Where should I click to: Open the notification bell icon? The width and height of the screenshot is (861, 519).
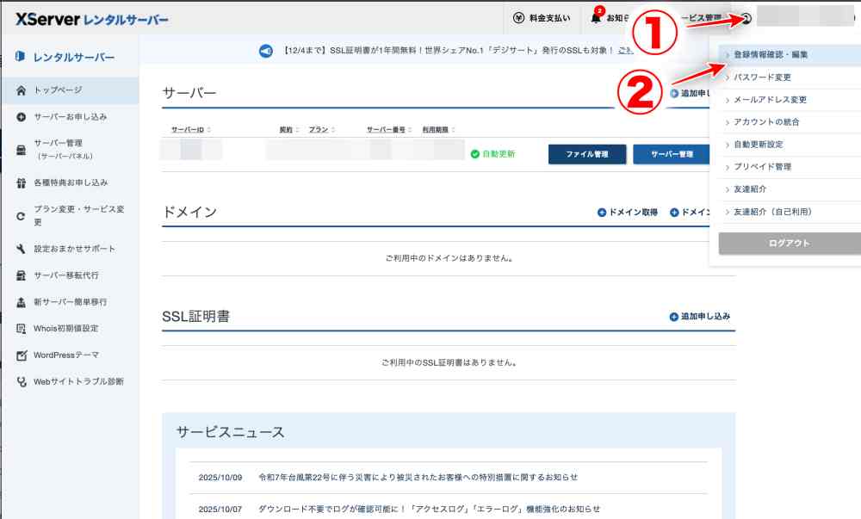(x=596, y=18)
